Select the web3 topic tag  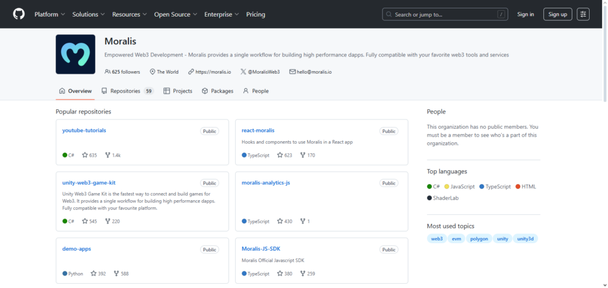coord(436,239)
